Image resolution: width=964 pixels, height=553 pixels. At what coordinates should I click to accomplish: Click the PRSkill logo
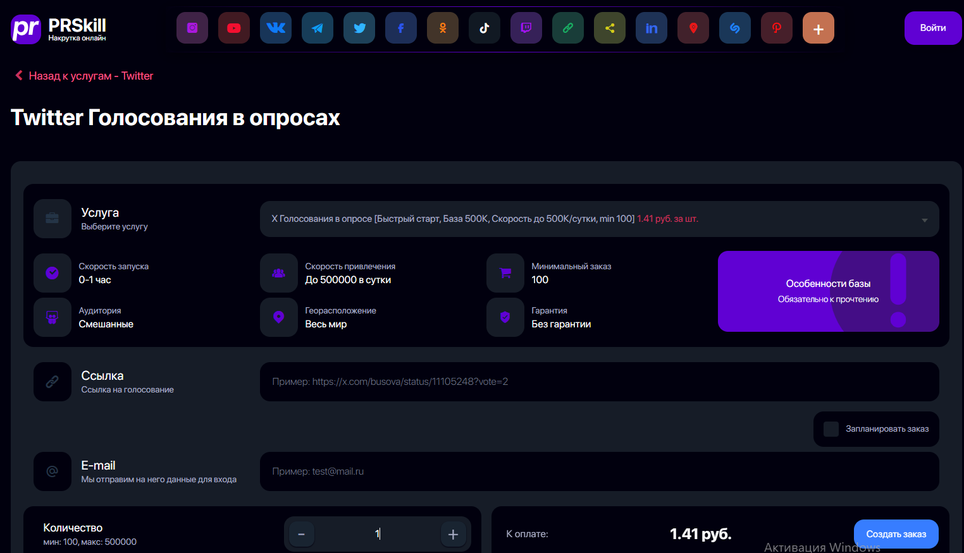(x=58, y=28)
